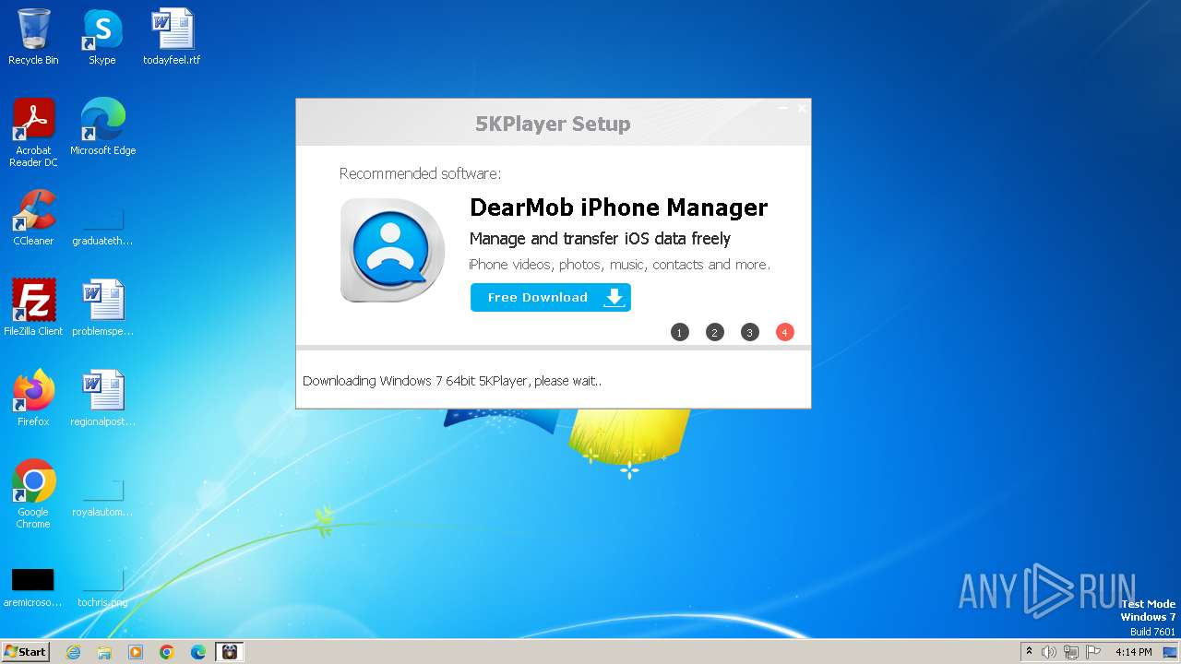This screenshot has height=664, width=1181.
Task: Select the CCleaner desktop shortcut
Action: pos(33,218)
